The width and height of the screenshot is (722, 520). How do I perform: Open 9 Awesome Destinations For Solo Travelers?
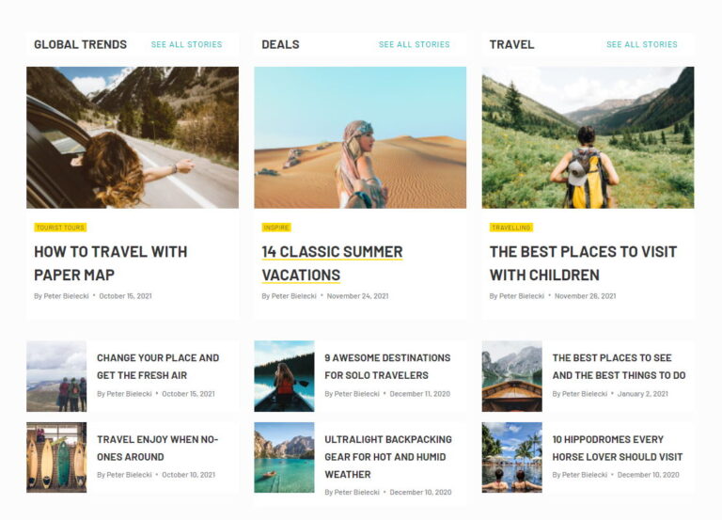tap(387, 367)
